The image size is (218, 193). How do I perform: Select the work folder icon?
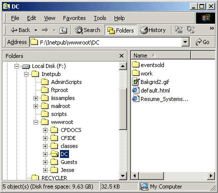tap(135, 73)
